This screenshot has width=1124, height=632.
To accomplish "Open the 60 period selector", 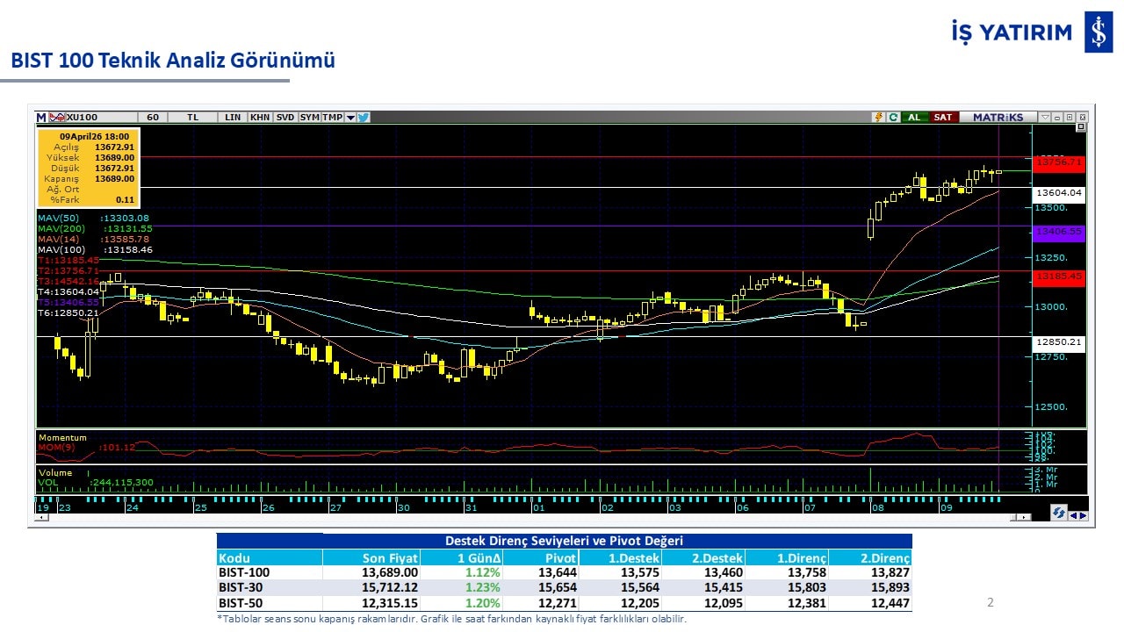I will pos(153,117).
